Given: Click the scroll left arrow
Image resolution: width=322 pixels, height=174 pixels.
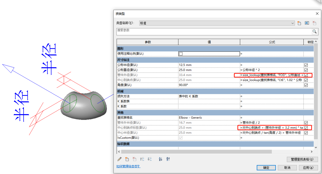Looking at the screenshot, I should click(x=119, y=152).
